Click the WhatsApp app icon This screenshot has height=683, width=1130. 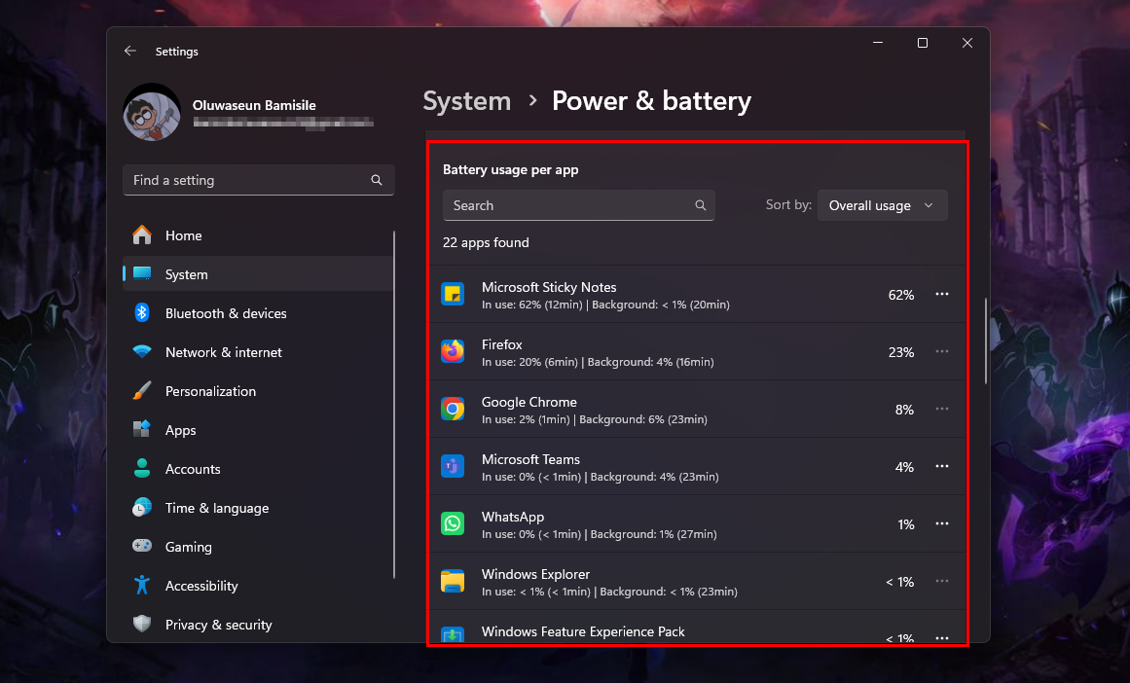(x=453, y=523)
